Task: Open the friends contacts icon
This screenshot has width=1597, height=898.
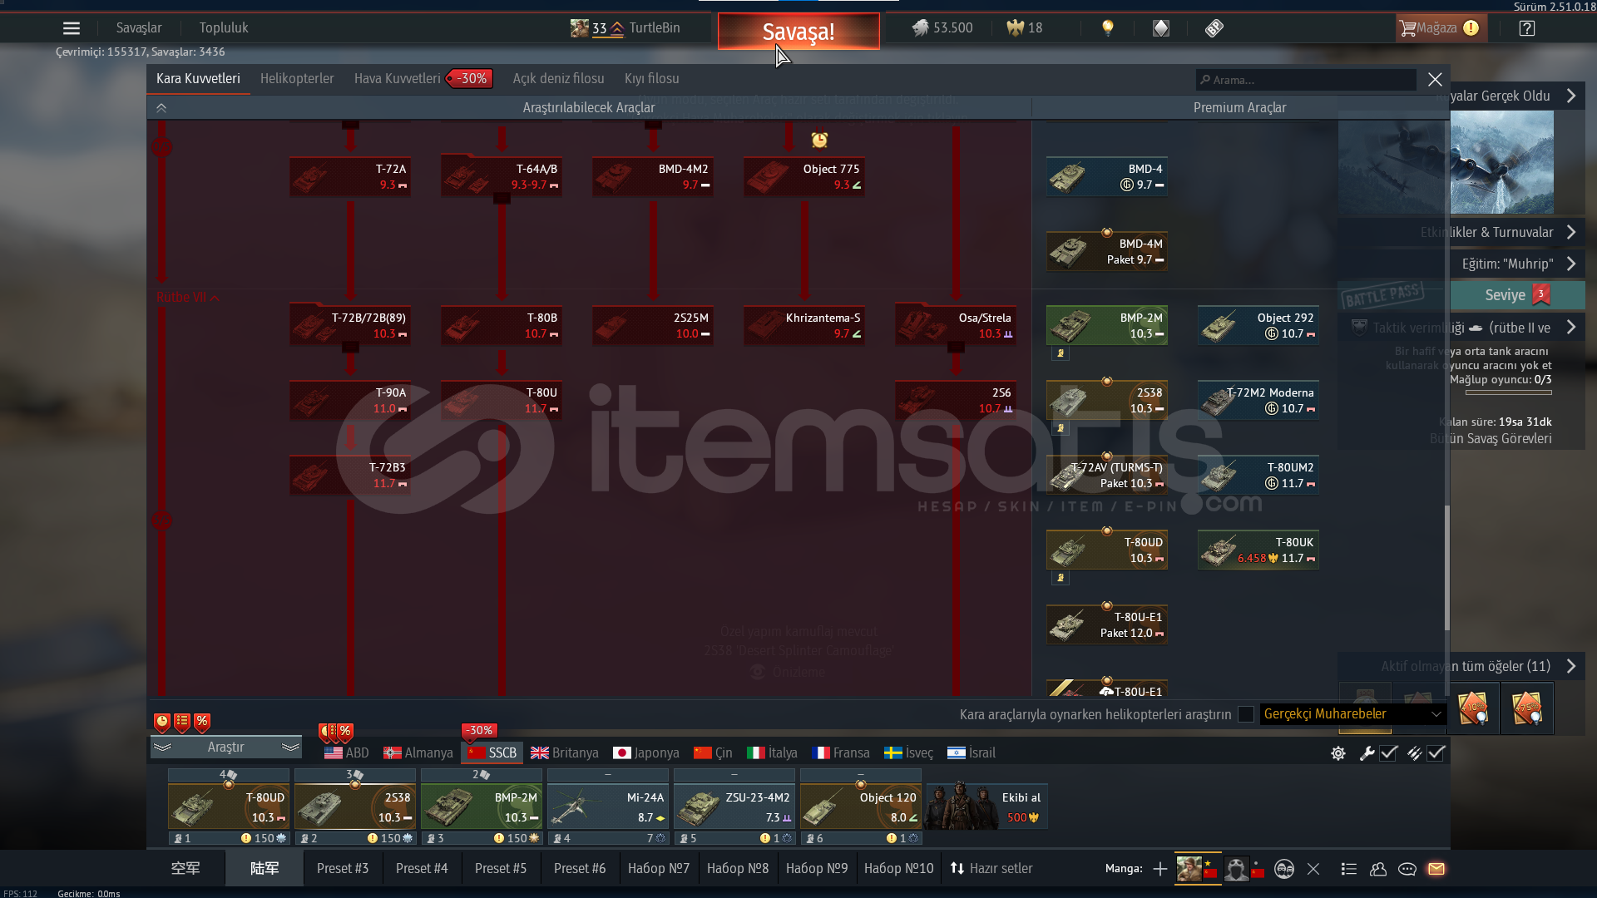Action: pos(1378,869)
